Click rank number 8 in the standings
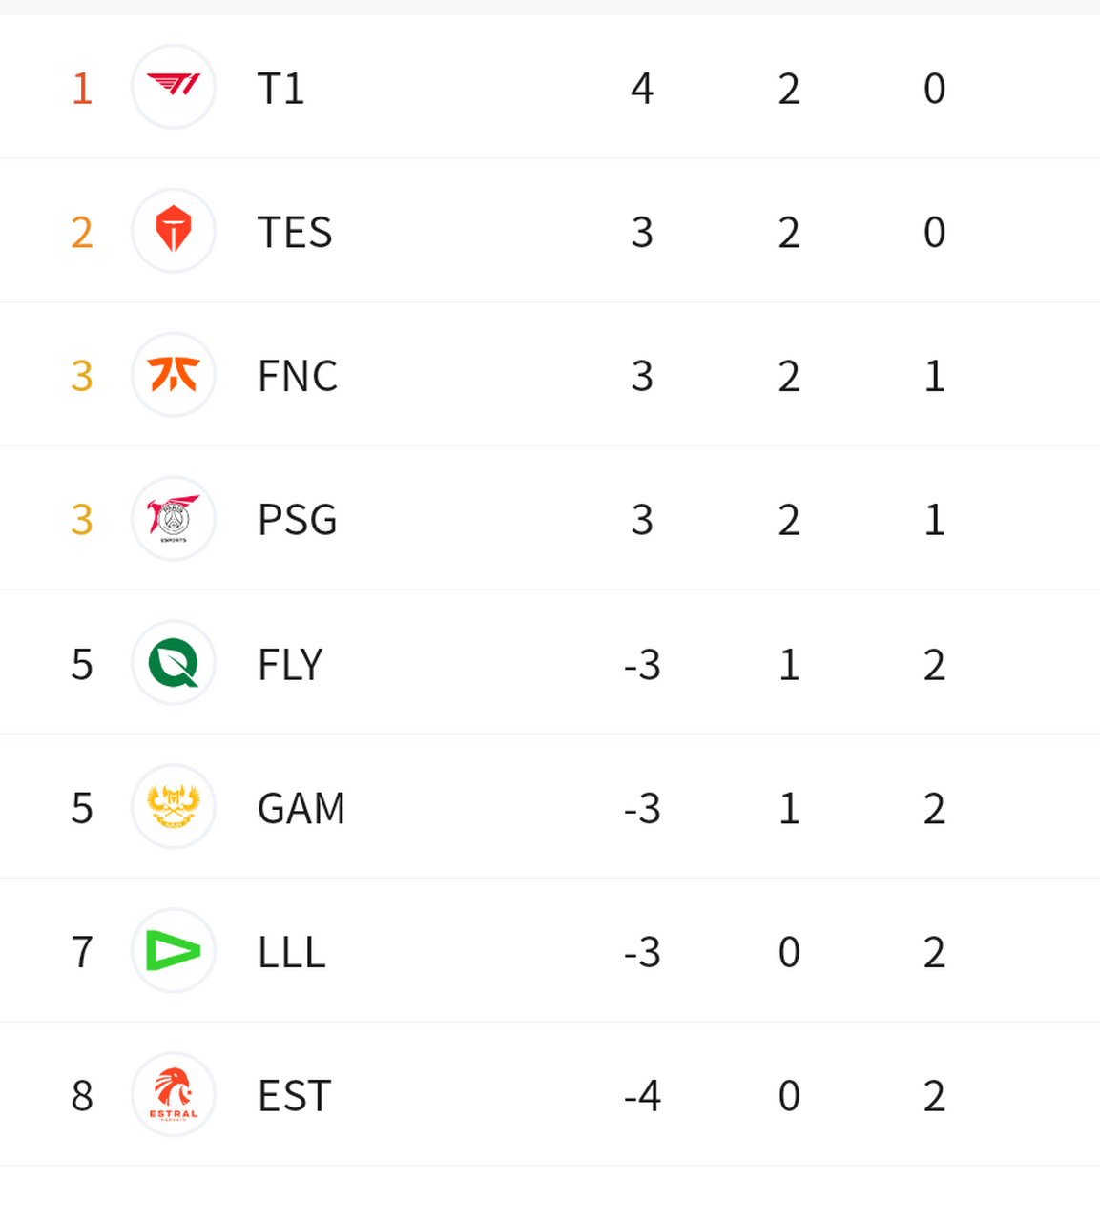 click(82, 1097)
